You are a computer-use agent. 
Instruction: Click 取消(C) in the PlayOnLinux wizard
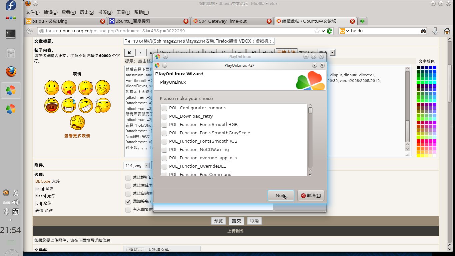point(311,196)
